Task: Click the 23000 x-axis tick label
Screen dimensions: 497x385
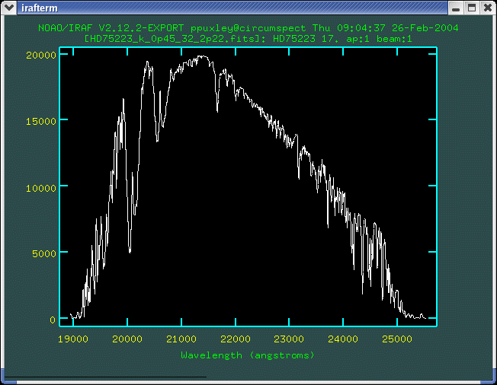Action: [289, 339]
